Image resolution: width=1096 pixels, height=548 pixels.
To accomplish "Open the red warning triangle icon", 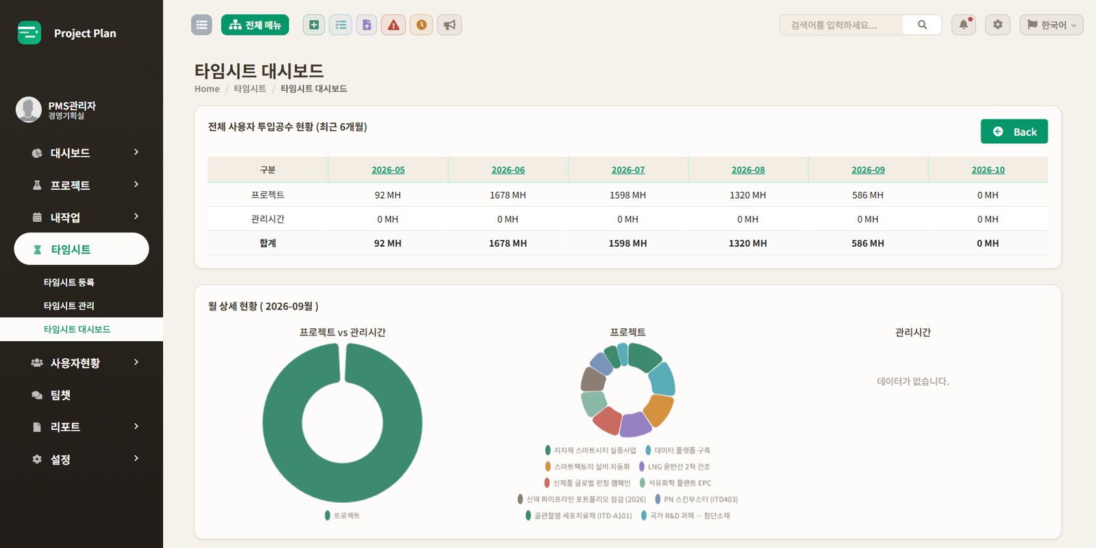I will tap(393, 25).
